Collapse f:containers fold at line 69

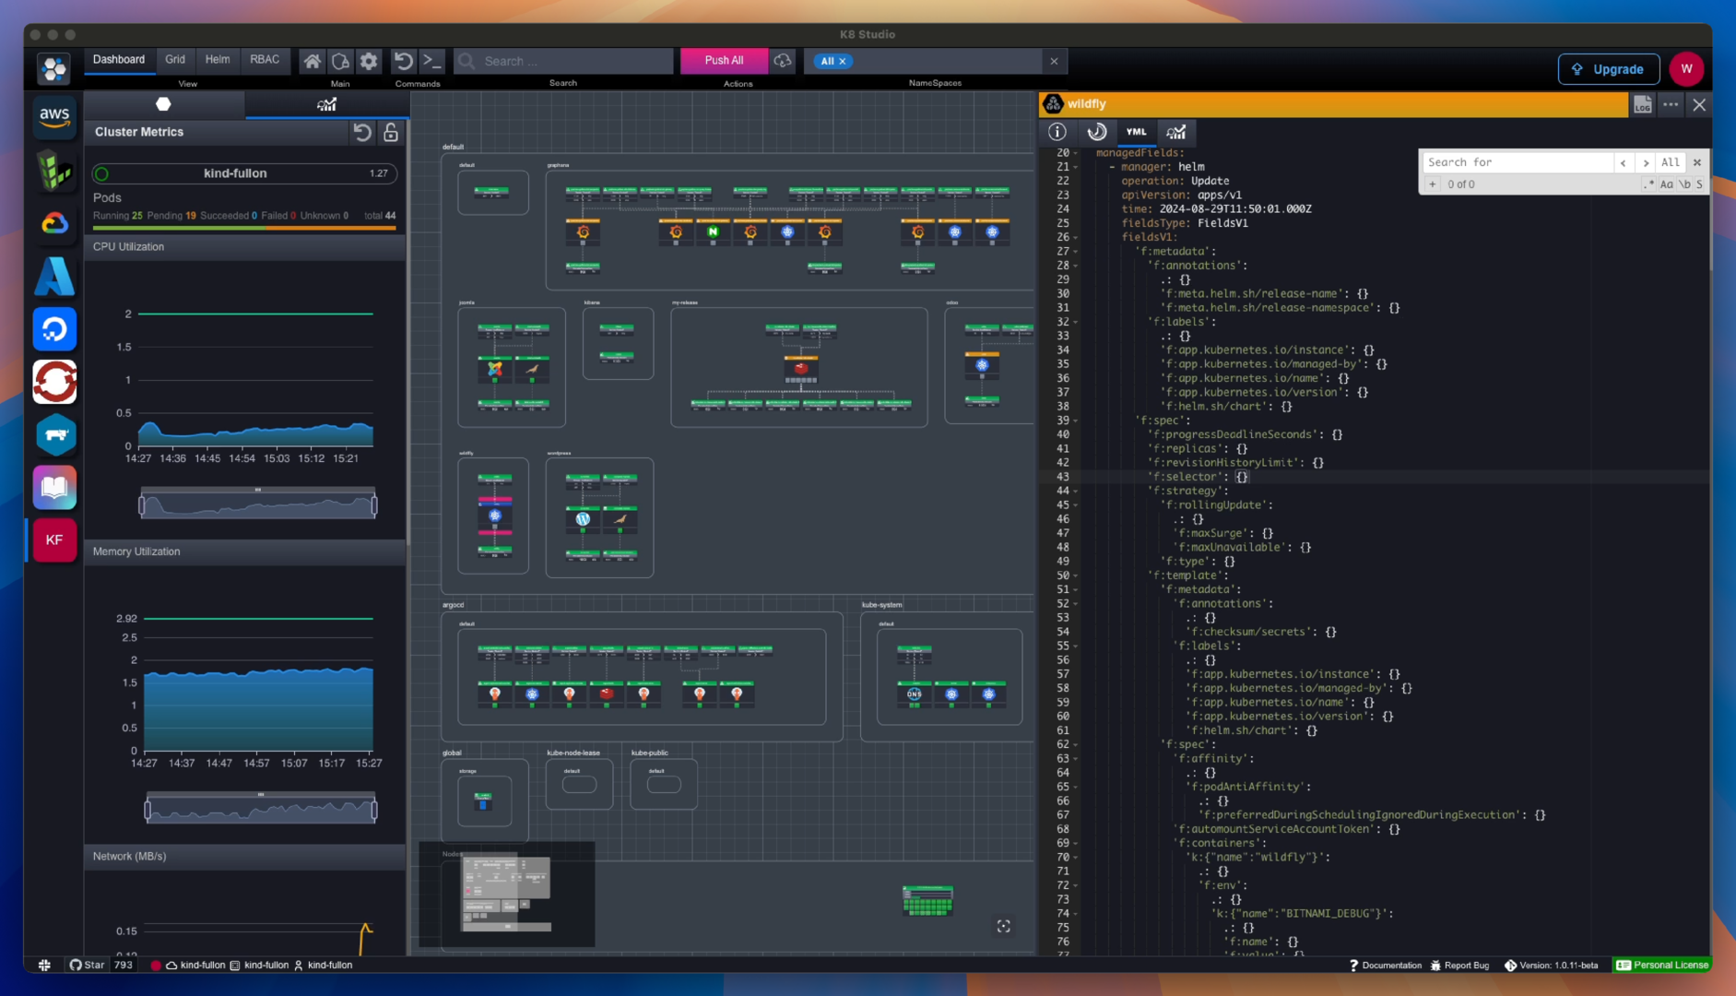[1076, 843]
